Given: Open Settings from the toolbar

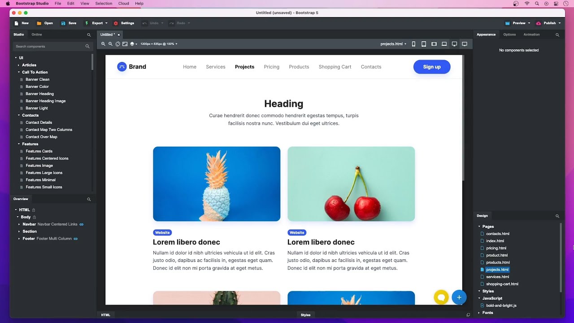Looking at the screenshot, I should [x=124, y=23].
